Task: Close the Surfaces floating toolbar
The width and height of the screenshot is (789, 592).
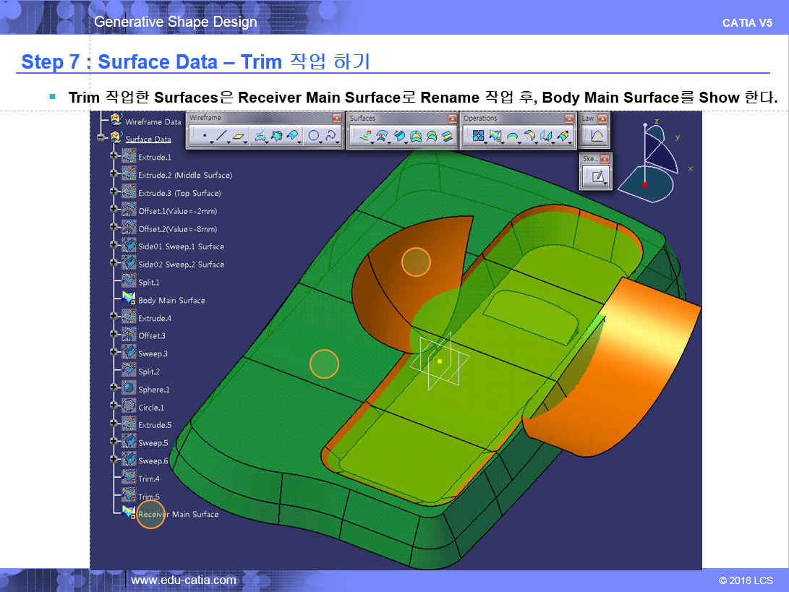Action: (452, 118)
